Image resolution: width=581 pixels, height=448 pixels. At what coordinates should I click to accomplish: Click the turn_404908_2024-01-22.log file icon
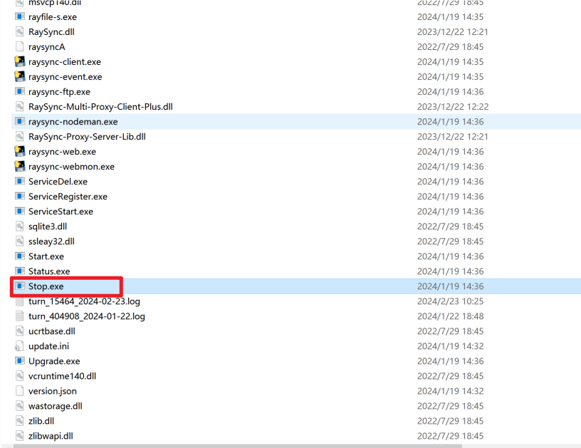pos(20,316)
